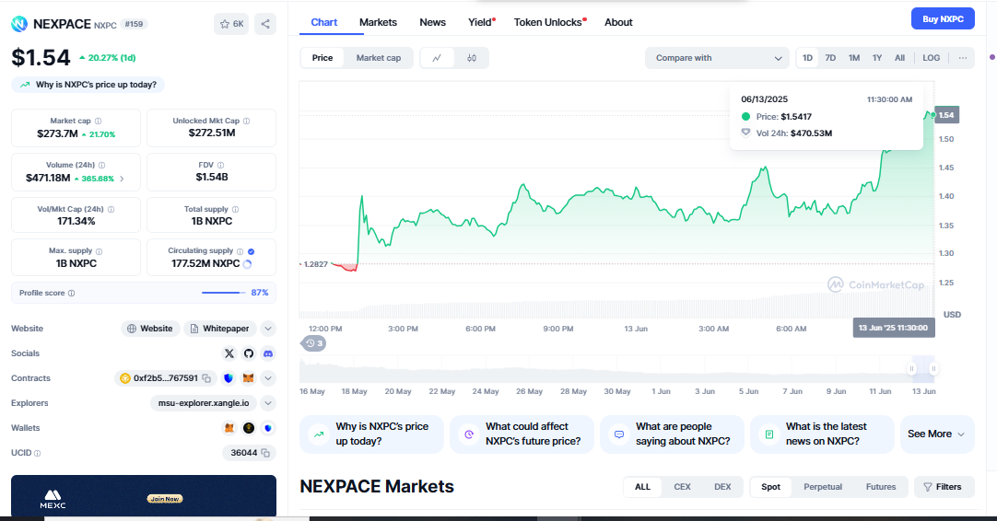Click the Buy NXPC button
The width and height of the screenshot is (997, 521).
(x=943, y=19)
